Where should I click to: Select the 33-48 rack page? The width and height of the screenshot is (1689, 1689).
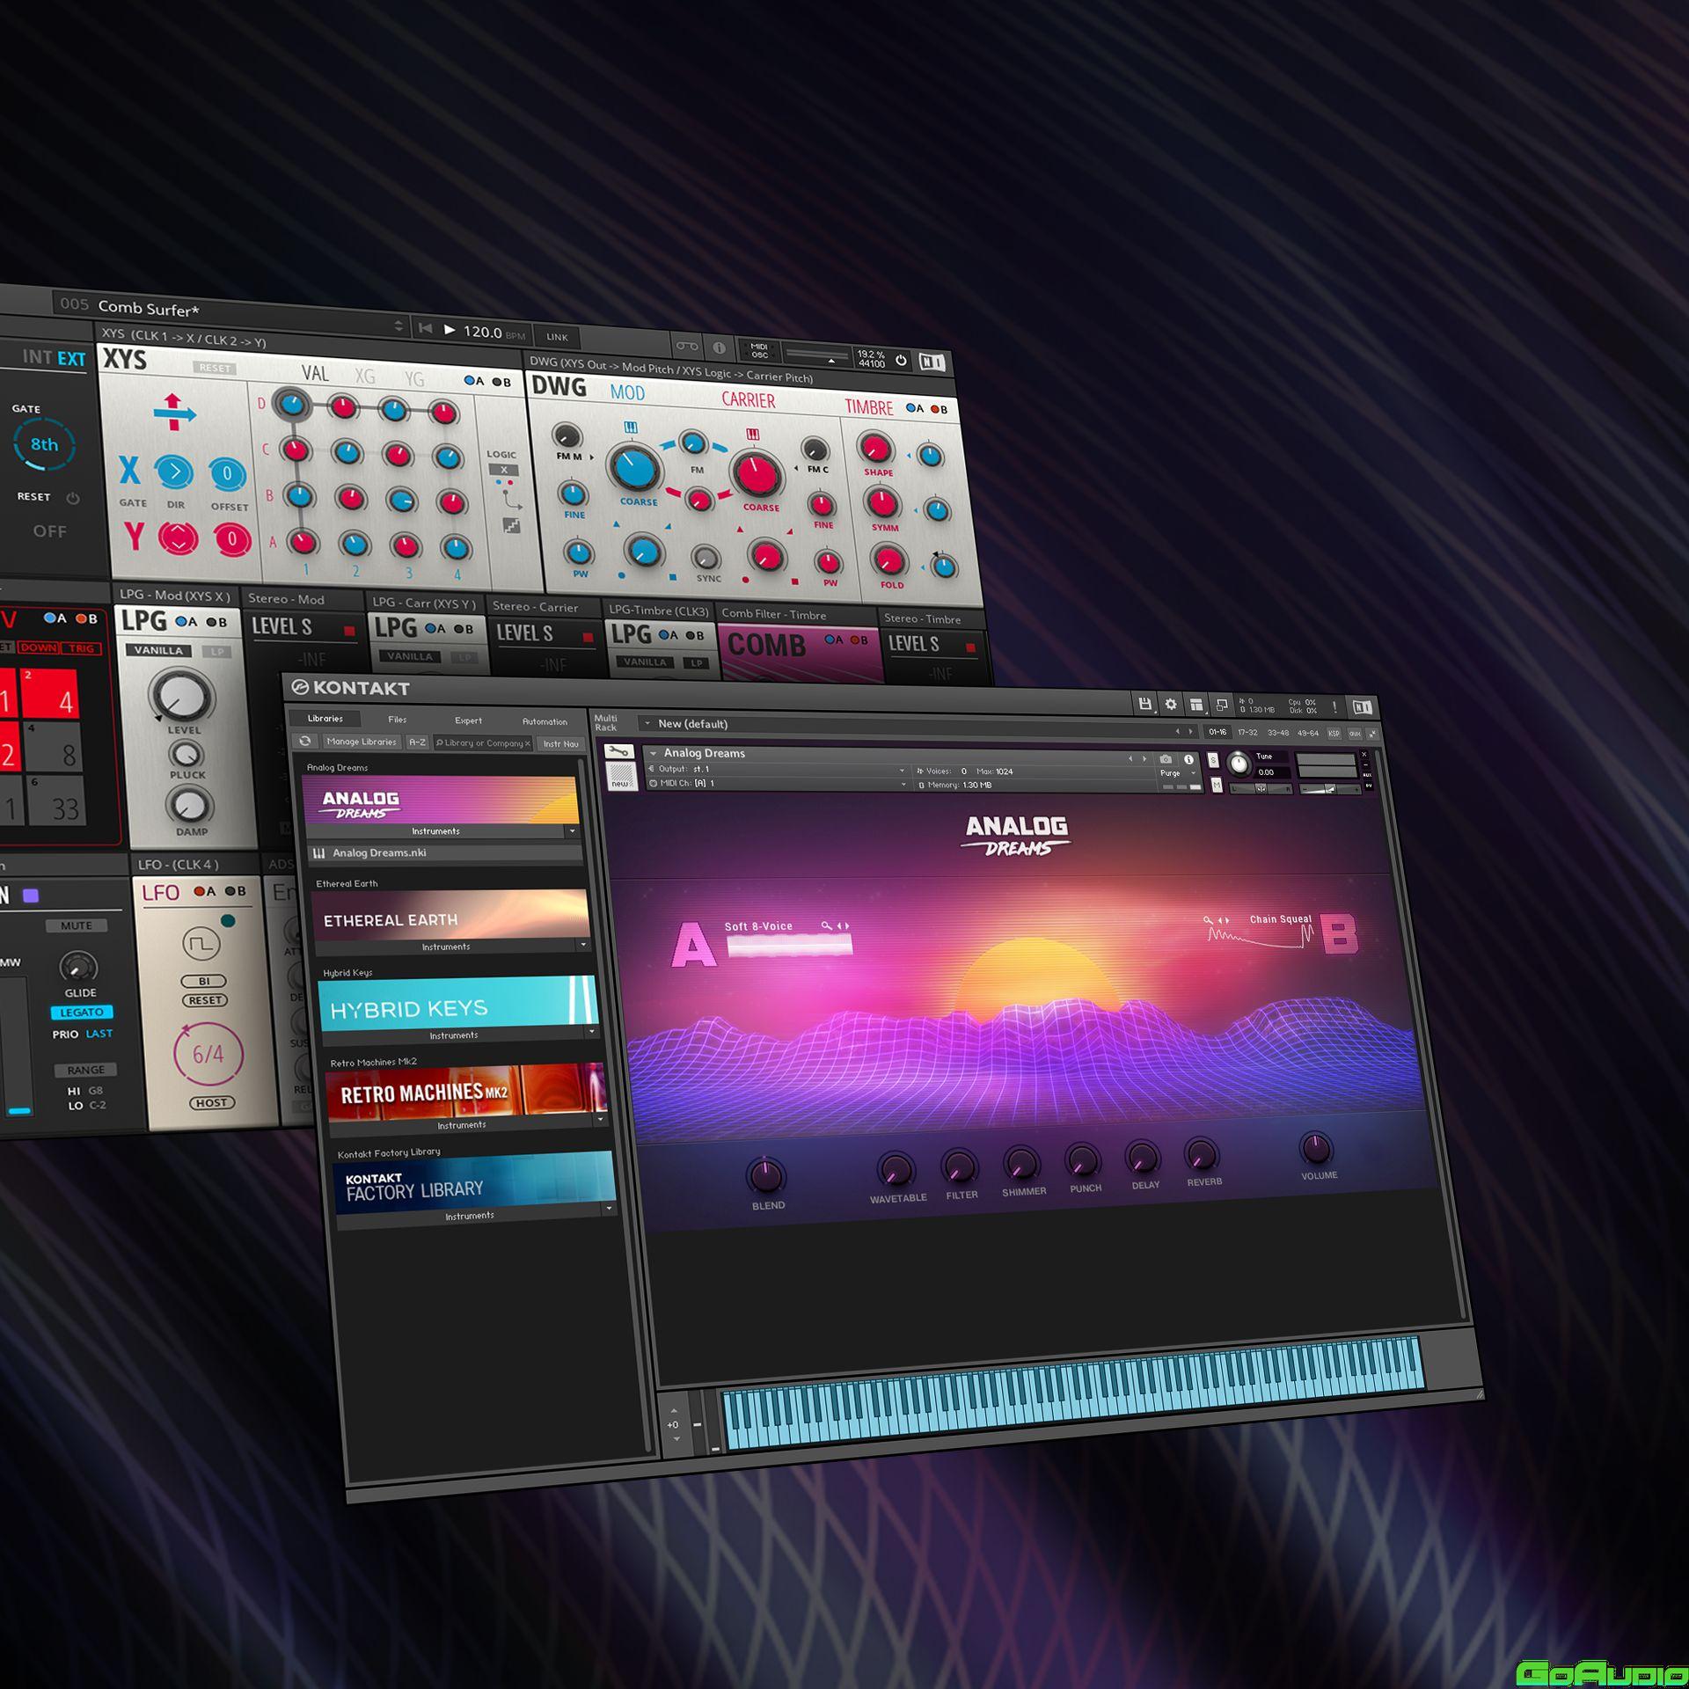coord(1277,733)
